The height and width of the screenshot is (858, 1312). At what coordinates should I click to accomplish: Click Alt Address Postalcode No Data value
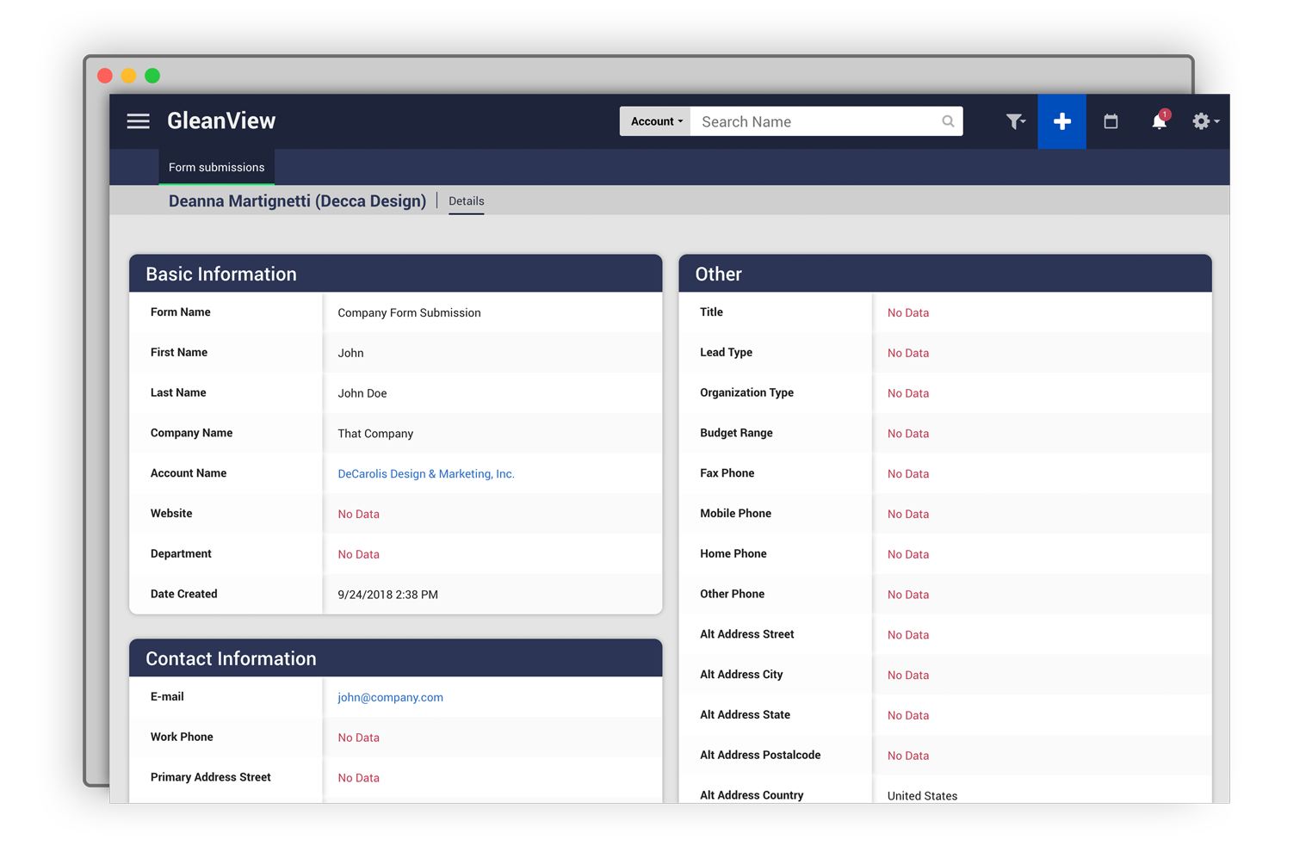(x=908, y=756)
